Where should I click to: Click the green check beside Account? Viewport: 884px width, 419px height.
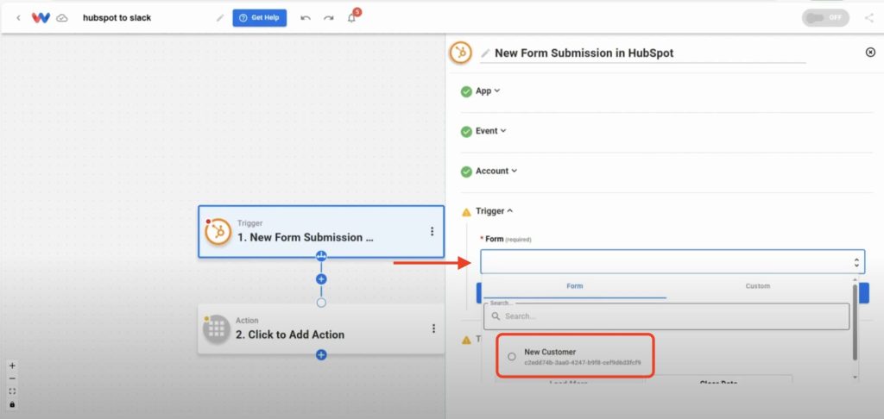point(466,172)
